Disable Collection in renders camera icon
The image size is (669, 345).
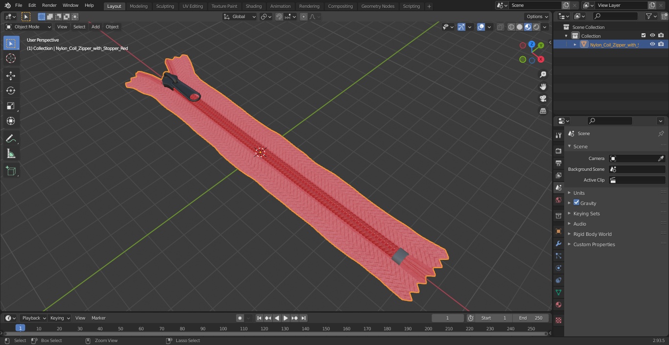click(x=661, y=36)
